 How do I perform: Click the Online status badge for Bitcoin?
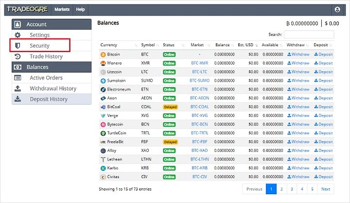coord(169,55)
